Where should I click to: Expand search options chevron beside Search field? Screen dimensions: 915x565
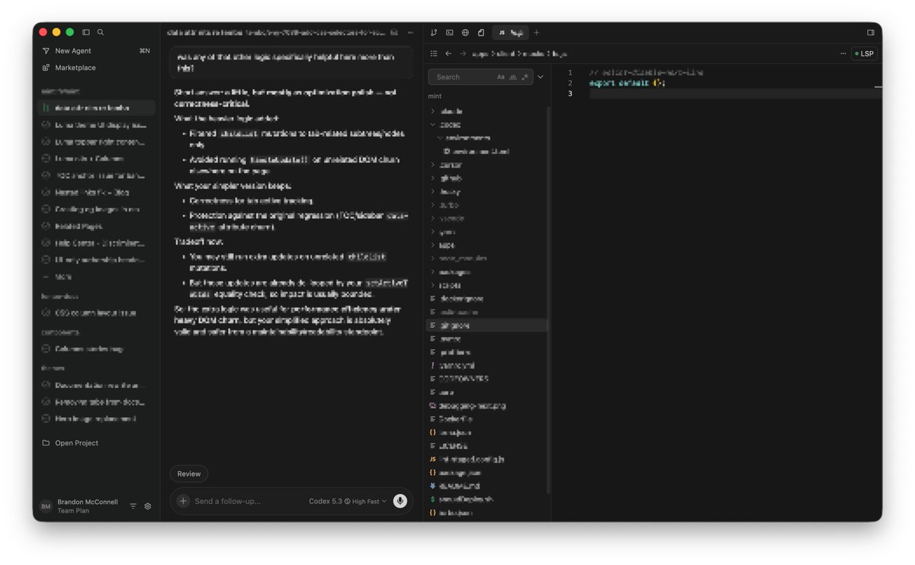click(x=541, y=77)
